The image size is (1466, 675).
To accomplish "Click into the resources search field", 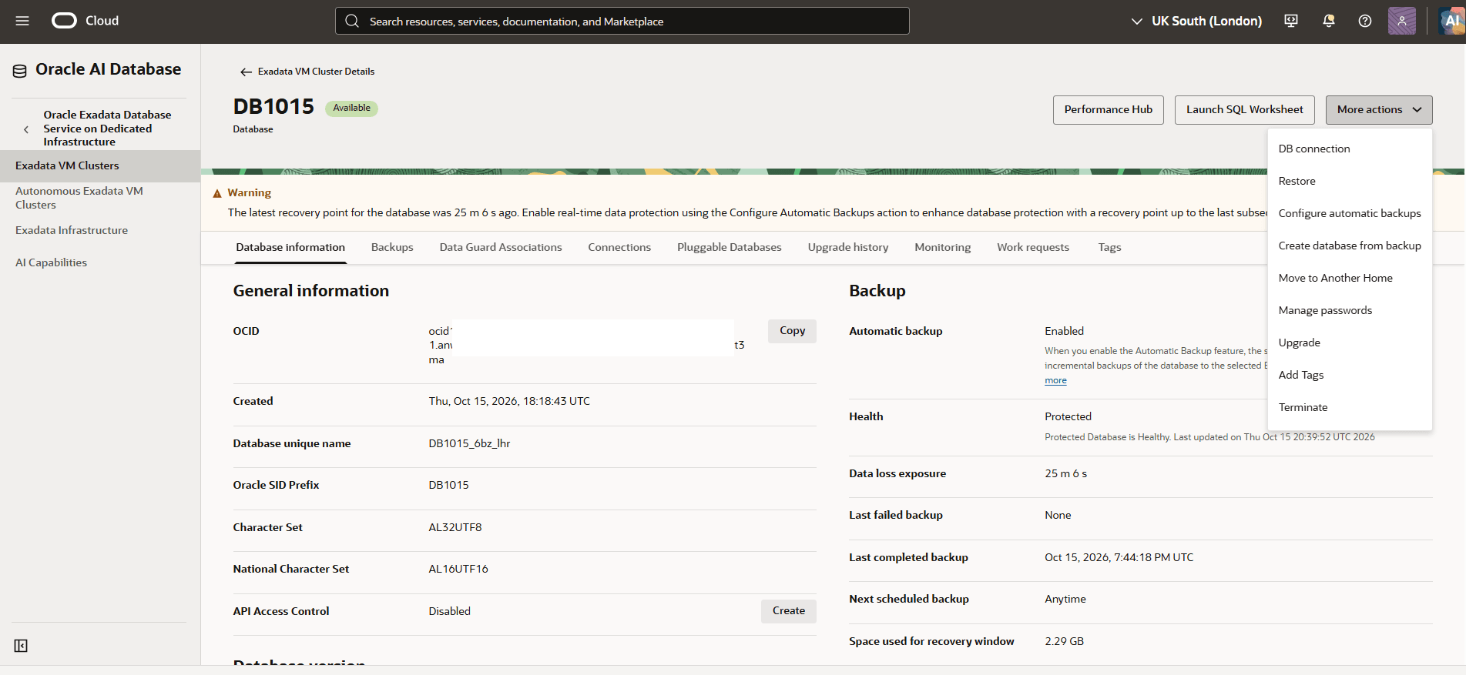I will (622, 21).
